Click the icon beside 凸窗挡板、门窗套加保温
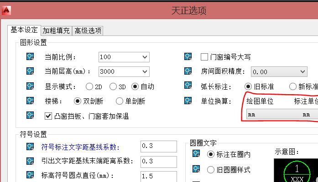This screenshot has height=182, width=318. [x=30, y=115]
